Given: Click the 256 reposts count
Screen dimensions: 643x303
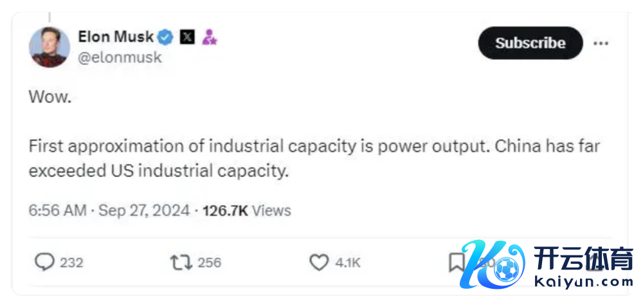Looking at the screenshot, I should tap(209, 262).
